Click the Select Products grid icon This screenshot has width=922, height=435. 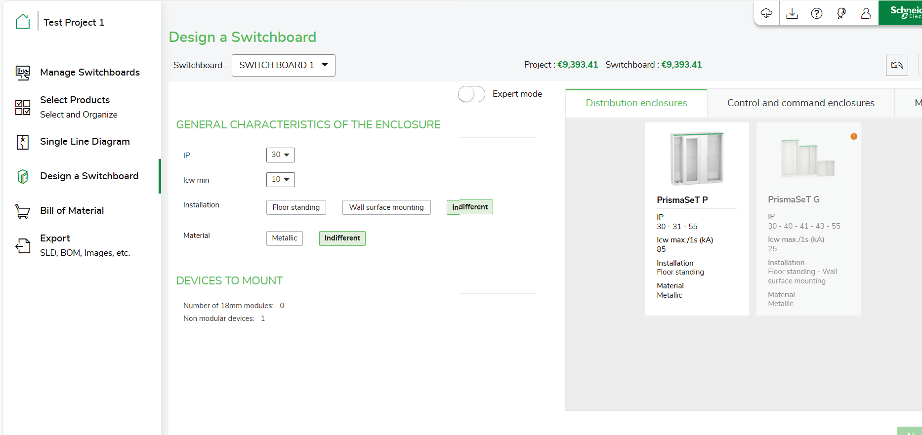point(23,107)
